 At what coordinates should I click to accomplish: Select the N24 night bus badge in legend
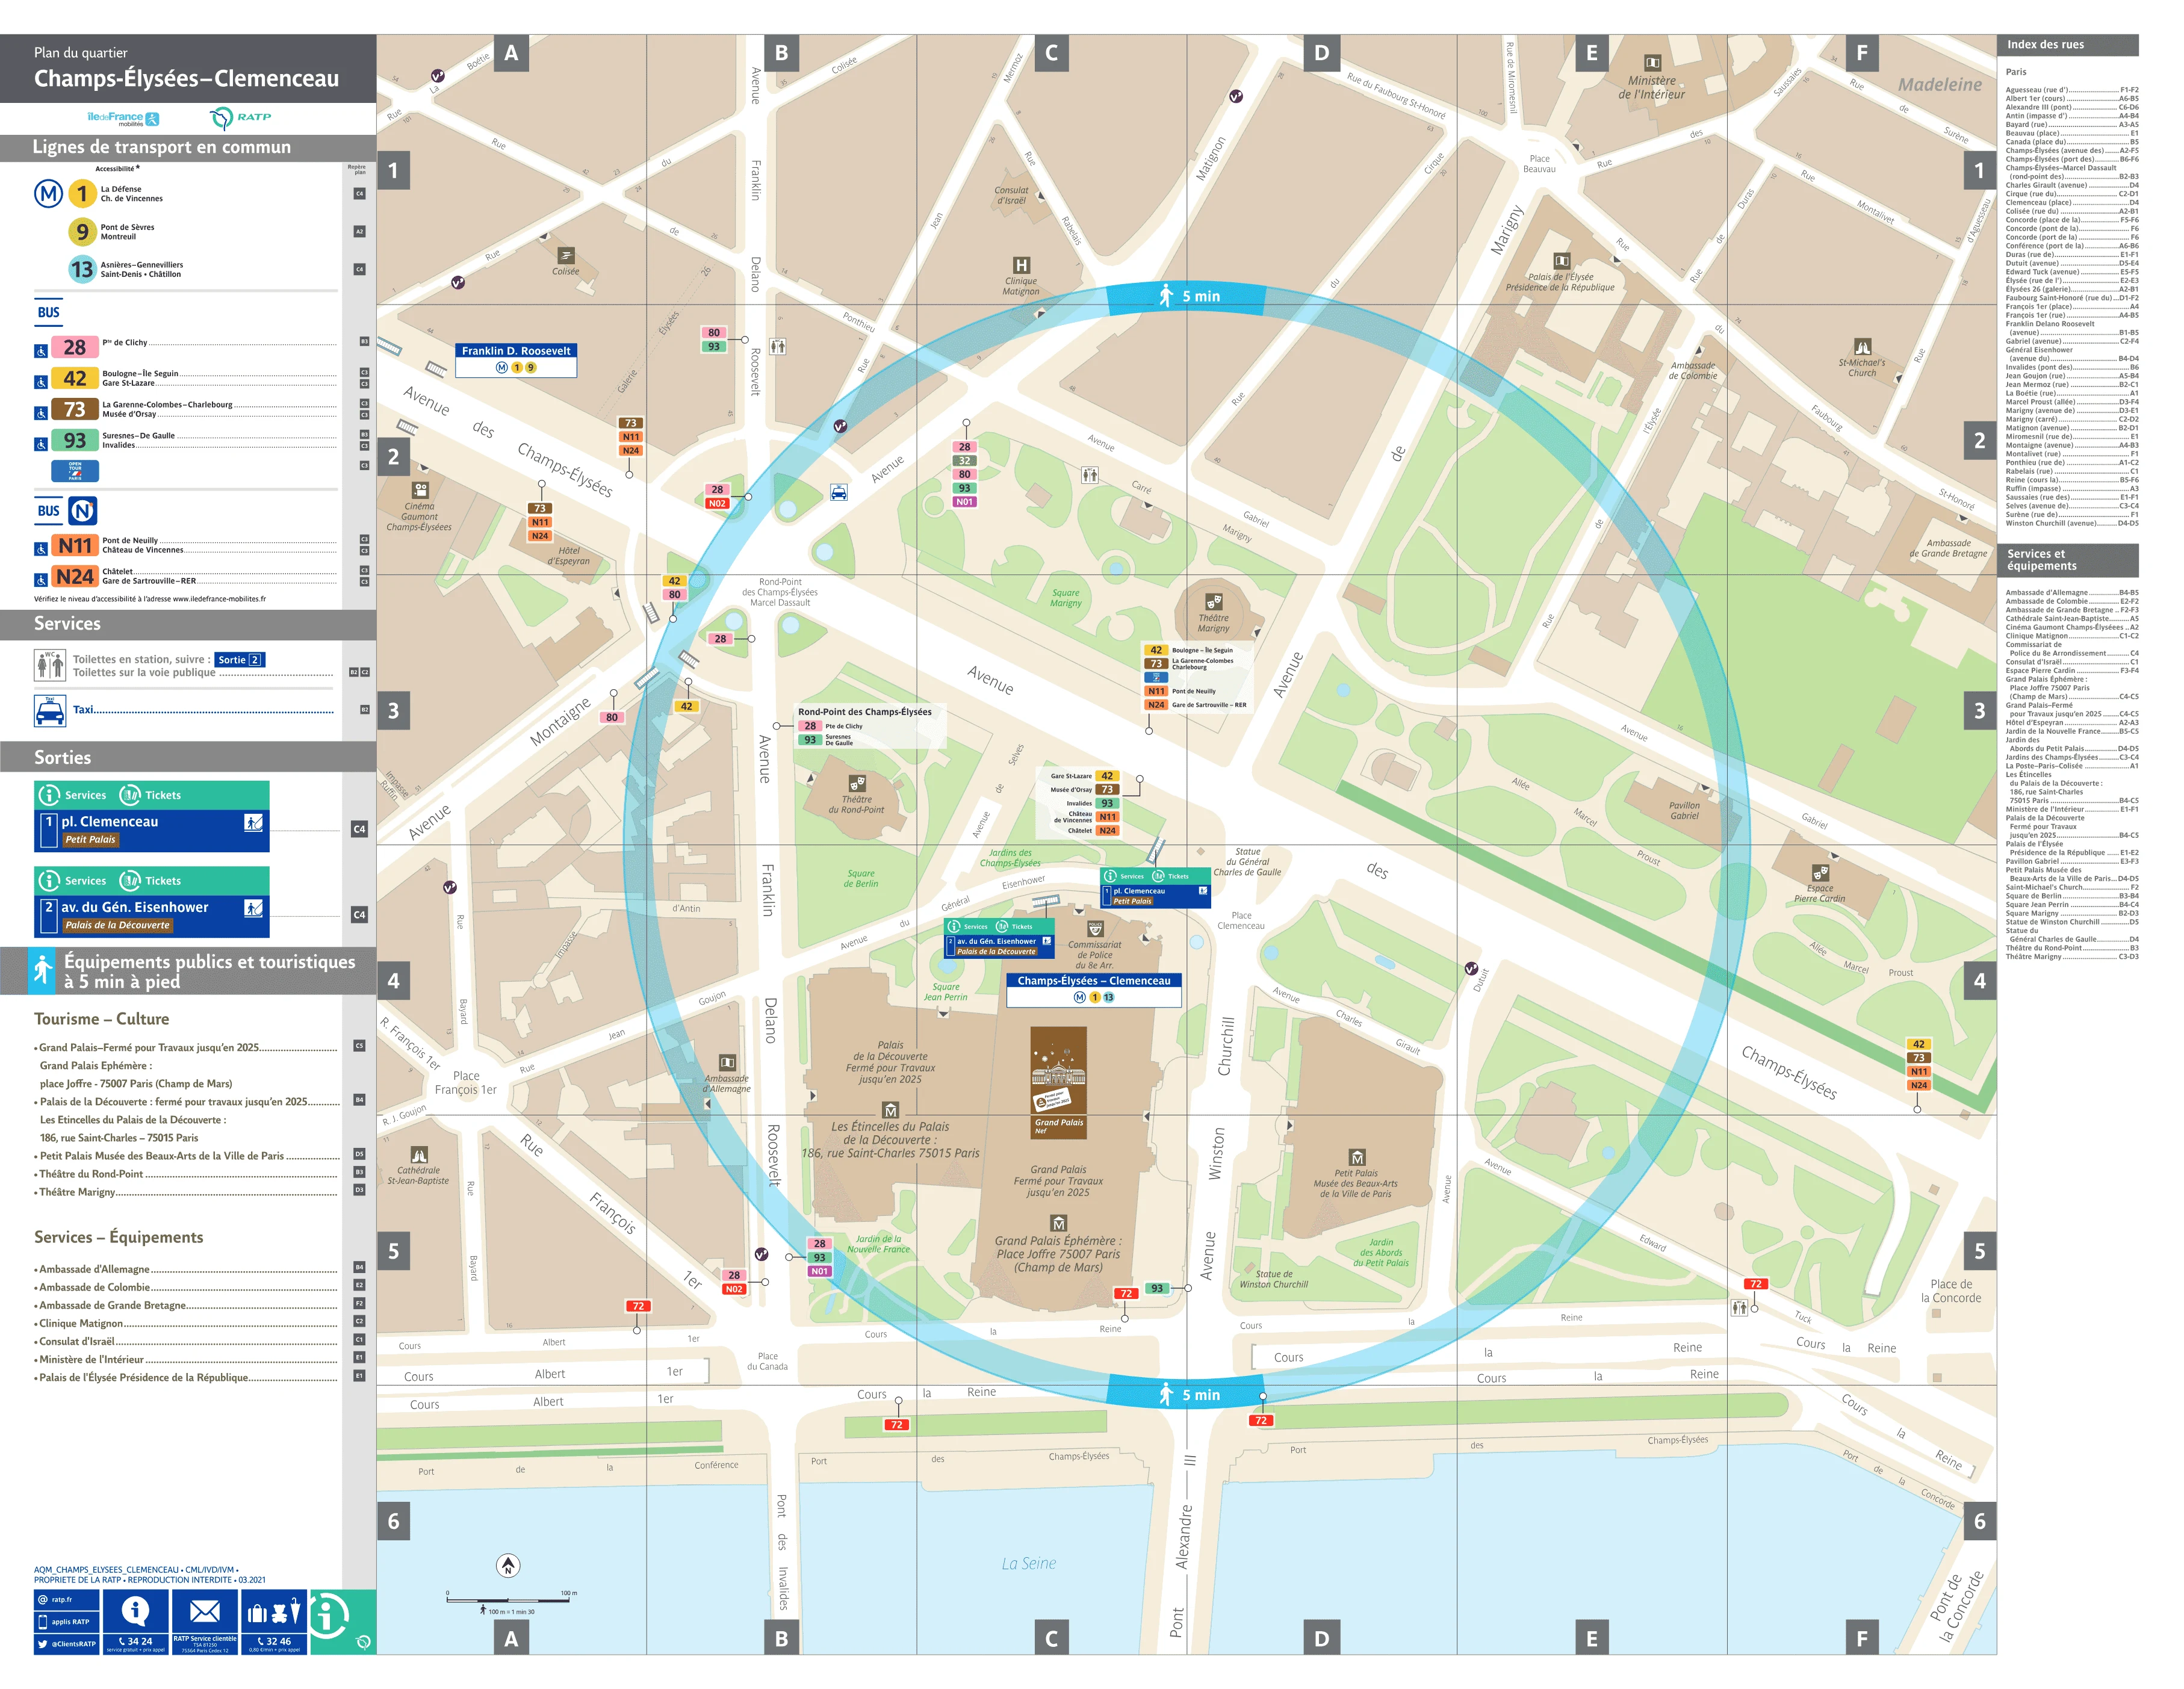tap(75, 577)
